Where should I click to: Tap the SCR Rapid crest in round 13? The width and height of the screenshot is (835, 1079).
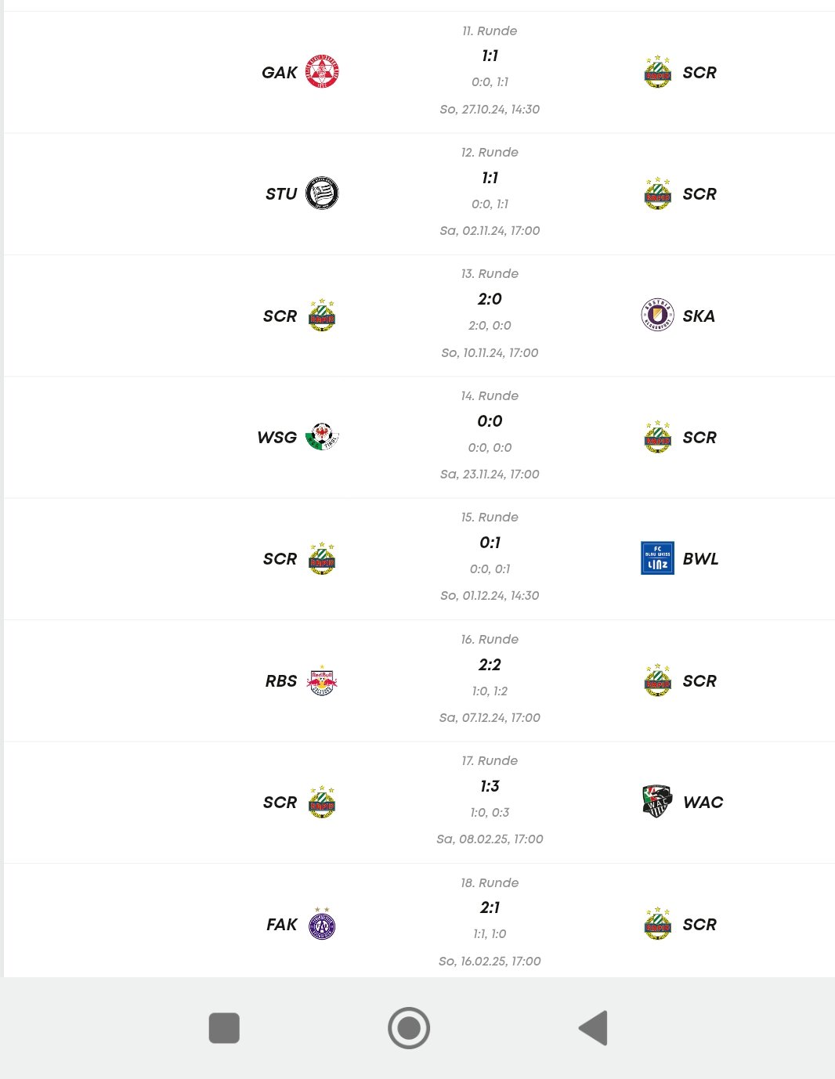322,316
